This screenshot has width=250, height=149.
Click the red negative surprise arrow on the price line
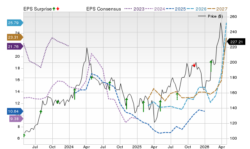(194, 65)
